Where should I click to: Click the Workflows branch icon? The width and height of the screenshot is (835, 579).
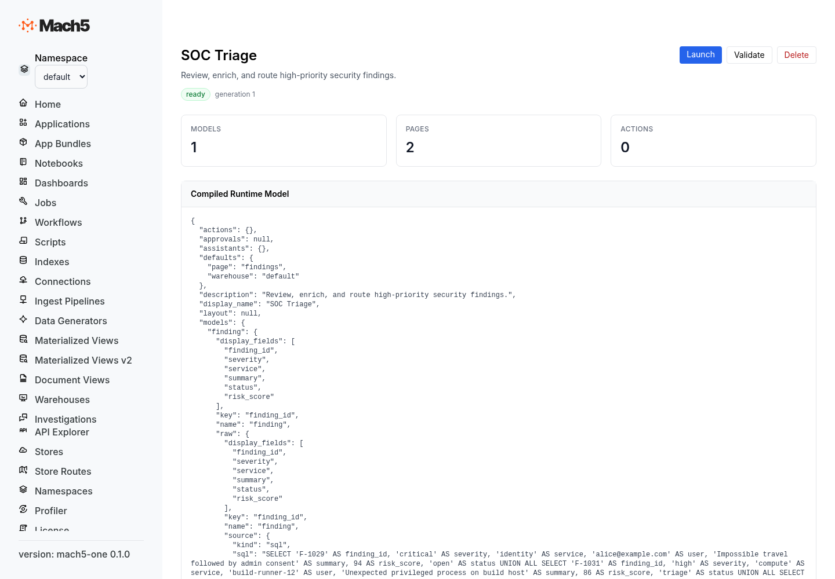pos(23,221)
